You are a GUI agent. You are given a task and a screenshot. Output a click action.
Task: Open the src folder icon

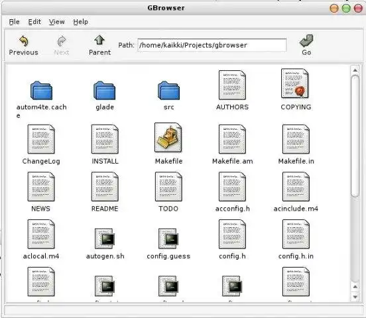point(168,91)
